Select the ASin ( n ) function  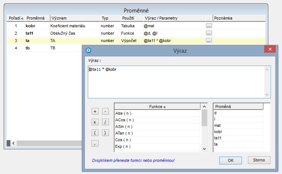[x=157, y=126]
